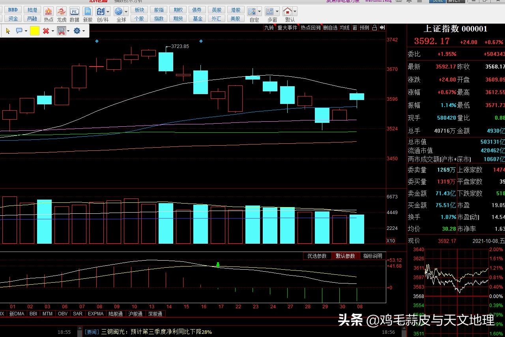Expand the 多窗 multi-window dropdown arrow

277,11
